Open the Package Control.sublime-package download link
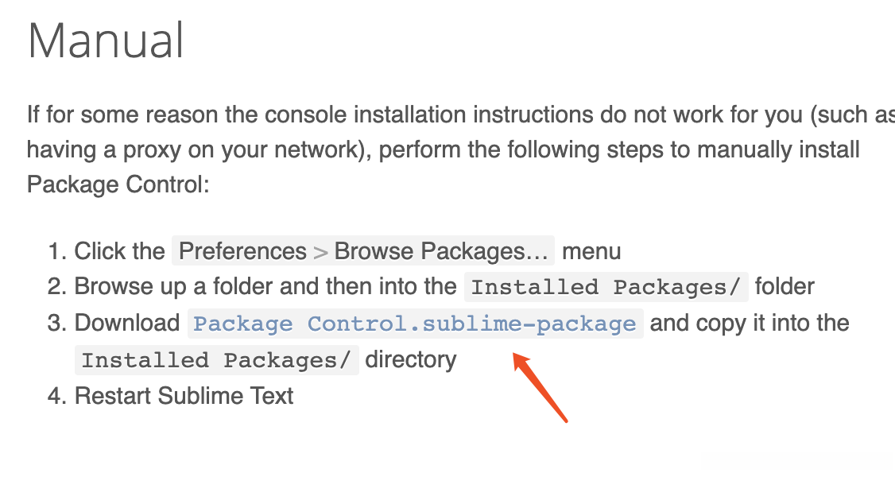Screen dimensions: 895x477 click(x=415, y=324)
